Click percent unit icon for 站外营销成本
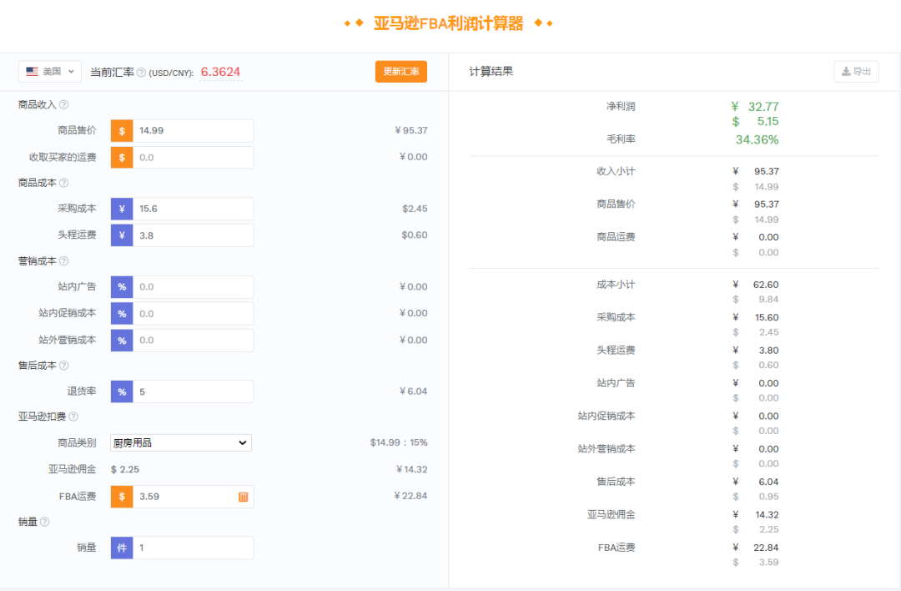This screenshot has width=901, height=591. tap(122, 341)
